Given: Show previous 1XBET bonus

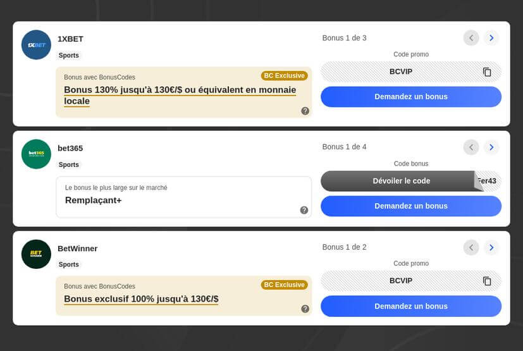Looking at the screenshot, I should click(x=471, y=38).
